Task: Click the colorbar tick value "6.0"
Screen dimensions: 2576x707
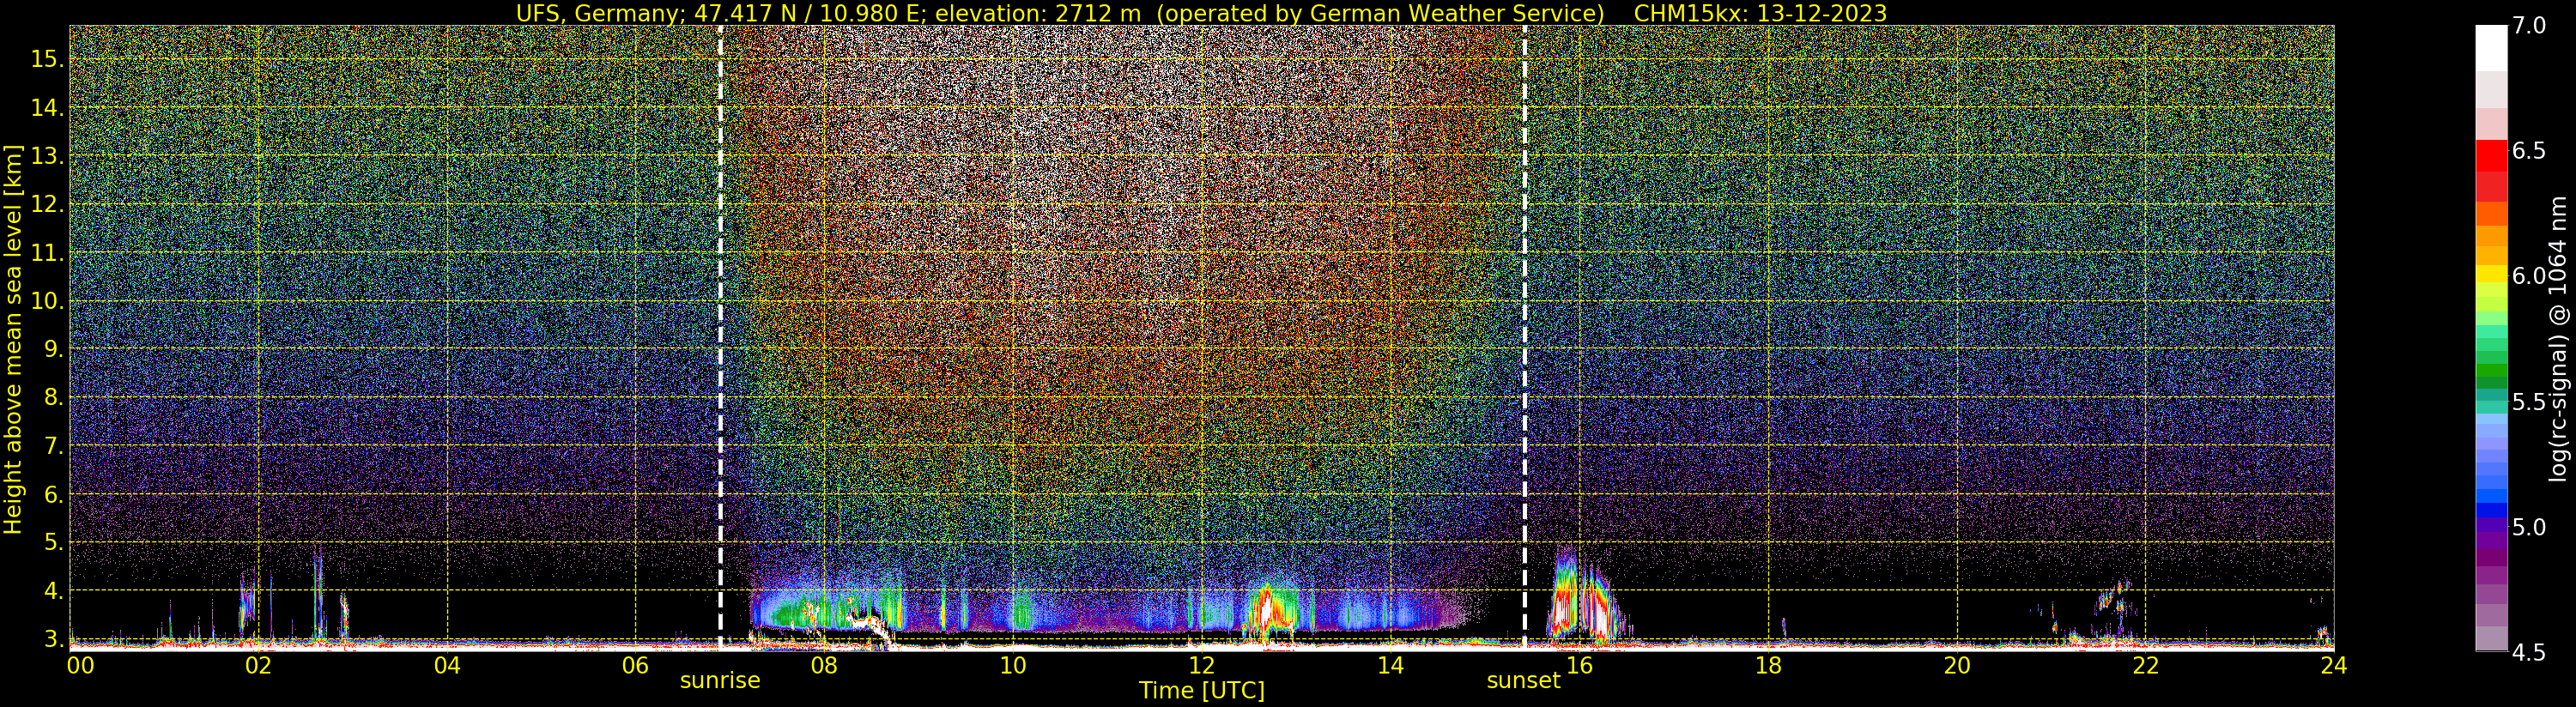Action: click(x=2528, y=276)
